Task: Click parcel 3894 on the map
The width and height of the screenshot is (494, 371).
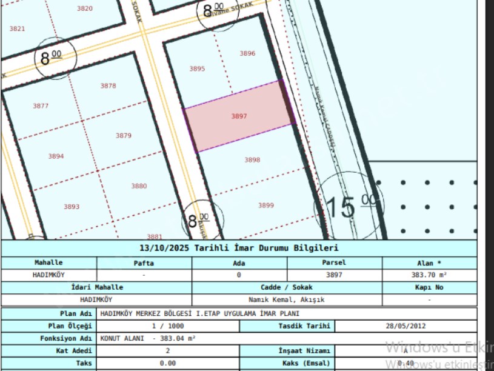Action: click(56, 156)
